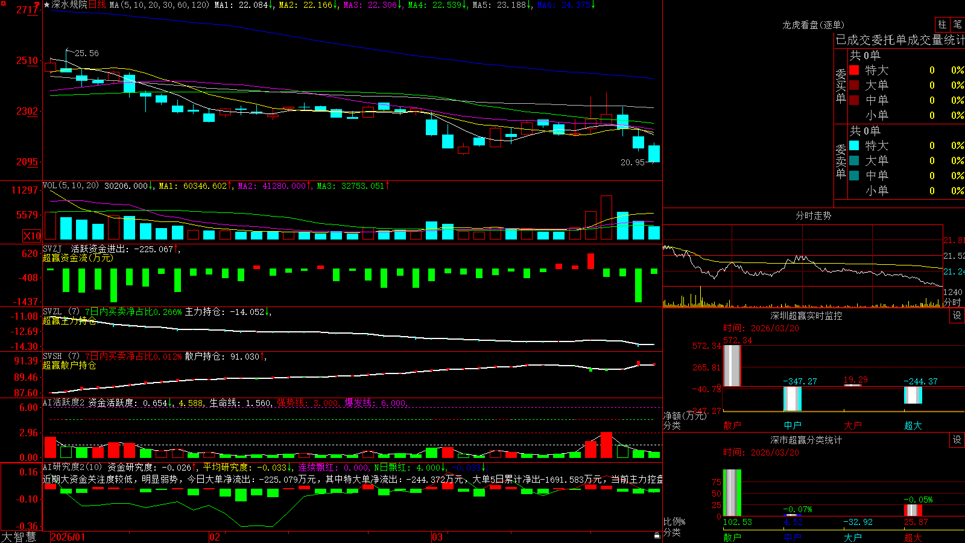Click the 龙虎看盘(逐单) panel title
965x543 pixels.
813,25
